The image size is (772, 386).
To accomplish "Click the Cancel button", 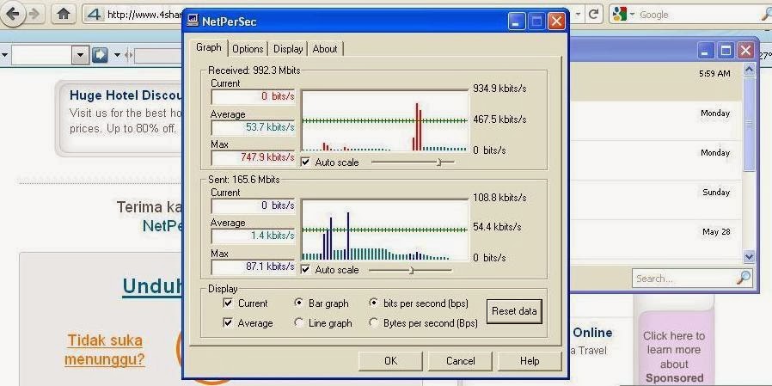I will pos(460,361).
